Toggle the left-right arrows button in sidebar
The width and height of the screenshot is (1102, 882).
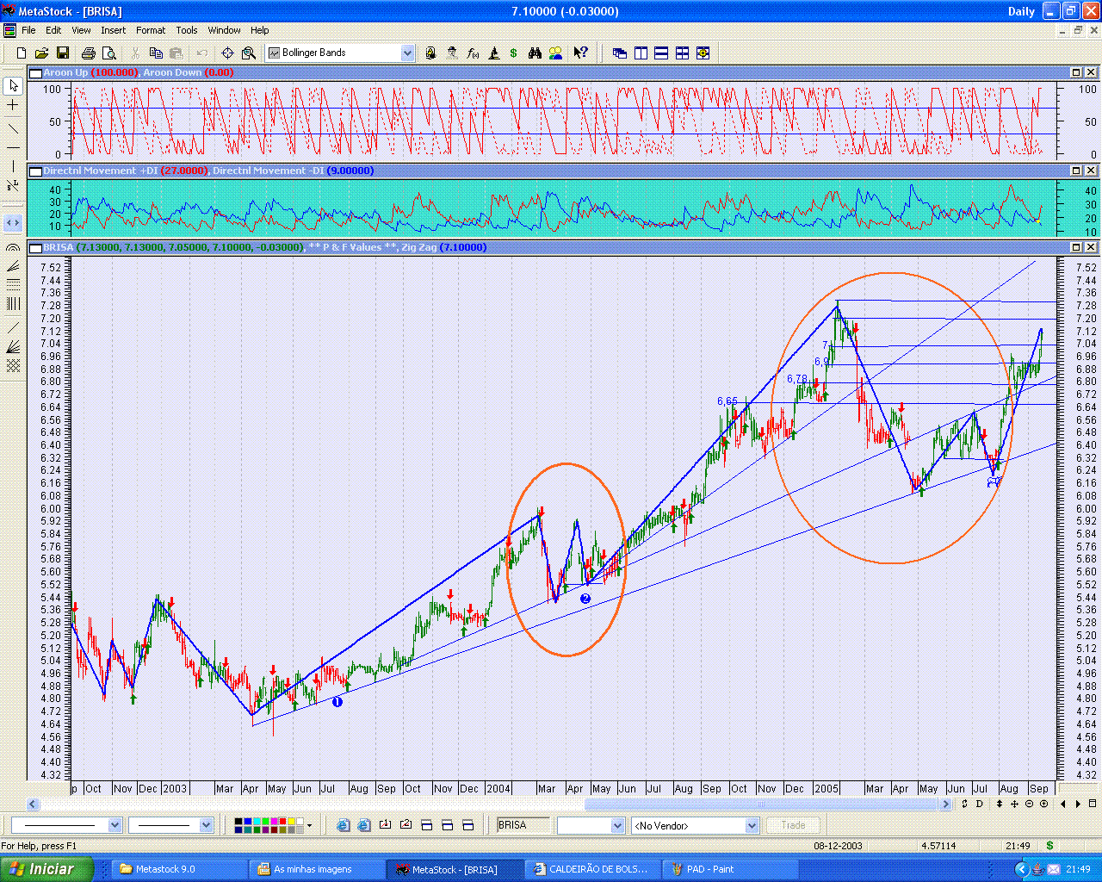13,222
